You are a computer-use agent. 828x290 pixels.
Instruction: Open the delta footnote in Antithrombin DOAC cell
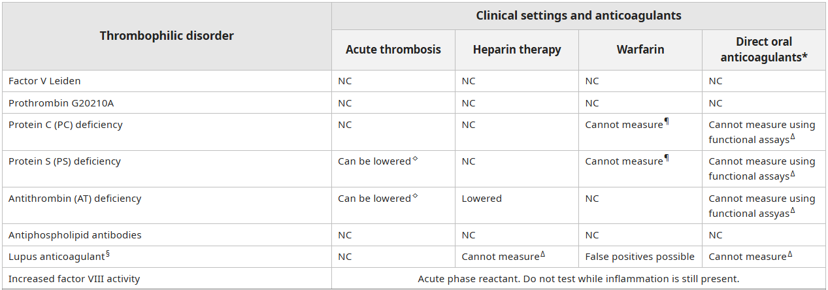tap(793, 210)
